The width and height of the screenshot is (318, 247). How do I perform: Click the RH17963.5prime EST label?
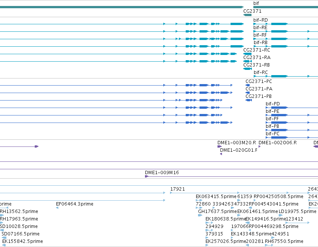19,219
